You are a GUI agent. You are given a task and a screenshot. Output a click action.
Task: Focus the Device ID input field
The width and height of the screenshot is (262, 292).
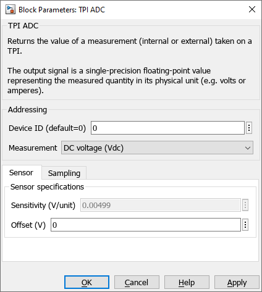pyautogui.click(x=167, y=128)
